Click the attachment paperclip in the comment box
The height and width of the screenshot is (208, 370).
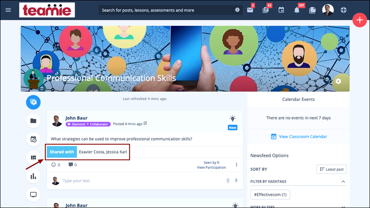[228, 181]
